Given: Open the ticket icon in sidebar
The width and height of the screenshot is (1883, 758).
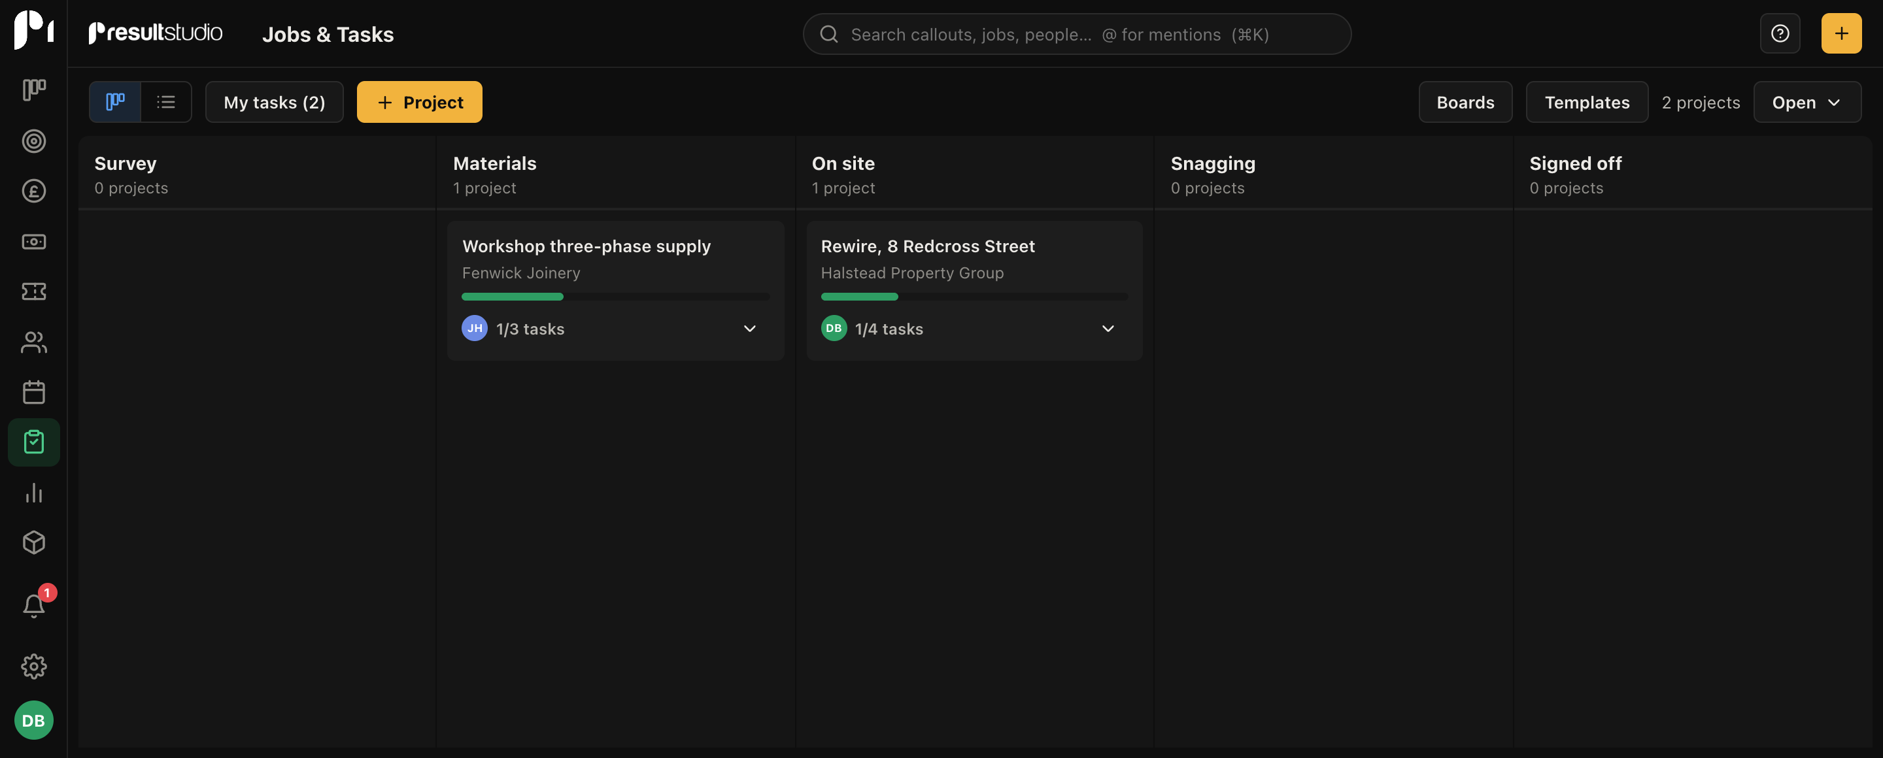Looking at the screenshot, I should pos(33,291).
